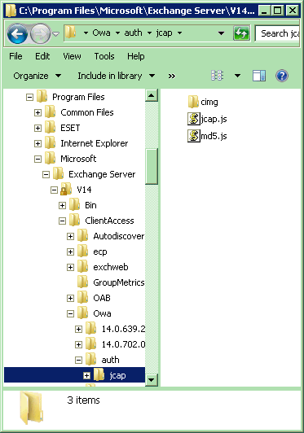Click auth in the address breadcrumb

pyautogui.click(x=133, y=33)
